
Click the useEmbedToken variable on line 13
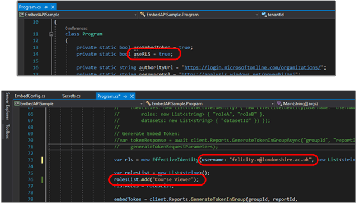[x=152, y=47]
